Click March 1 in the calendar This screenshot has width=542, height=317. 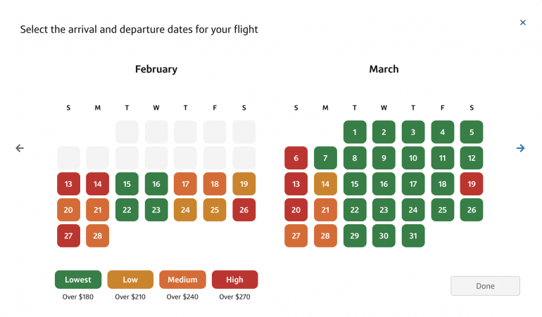click(x=355, y=132)
